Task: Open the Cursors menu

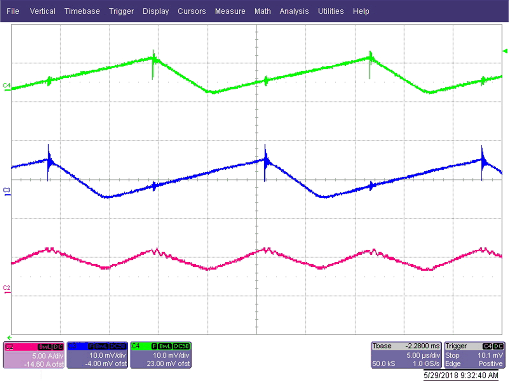Action: click(191, 11)
